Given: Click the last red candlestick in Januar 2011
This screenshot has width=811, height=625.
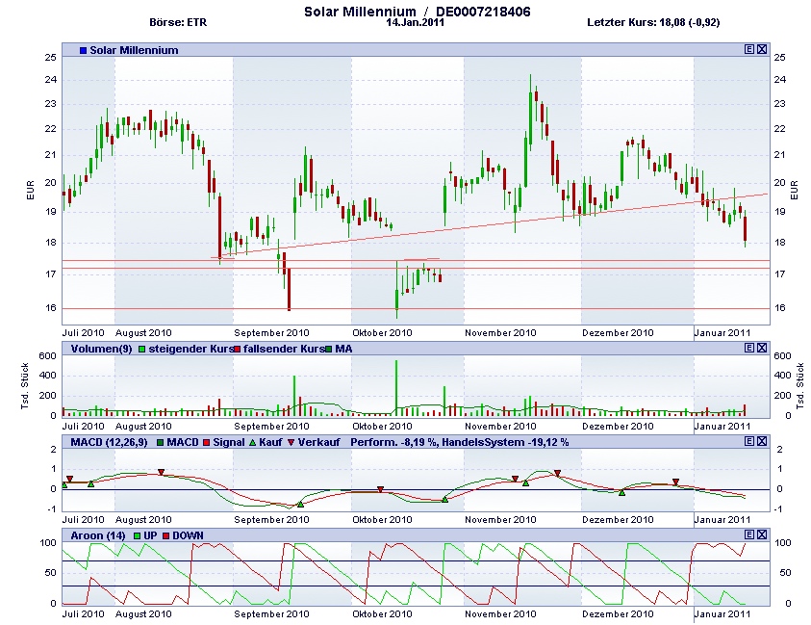Looking at the screenshot, I should point(746,229).
